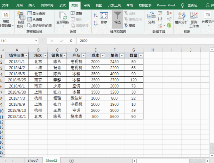Switch to the 页面布局 (Page Layout) tab
The image size is (214, 163).
(47, 5)
